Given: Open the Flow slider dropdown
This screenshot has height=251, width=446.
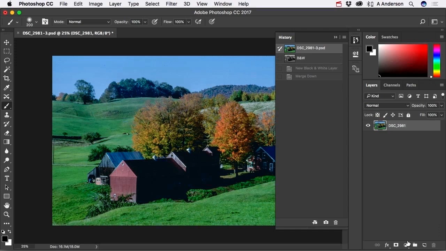Looking at the screenshot, I should (x=189, y=22).
